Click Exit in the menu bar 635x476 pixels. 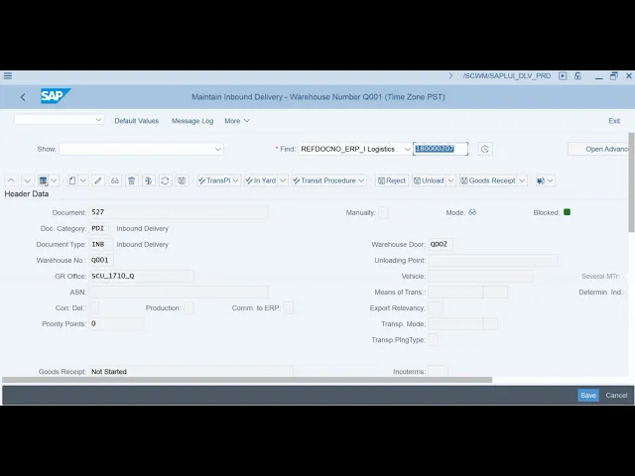[x=614, y=121]
